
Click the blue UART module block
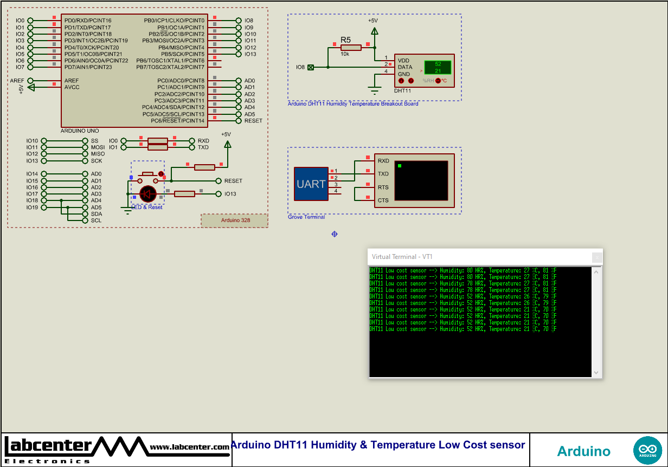point(311,184)
